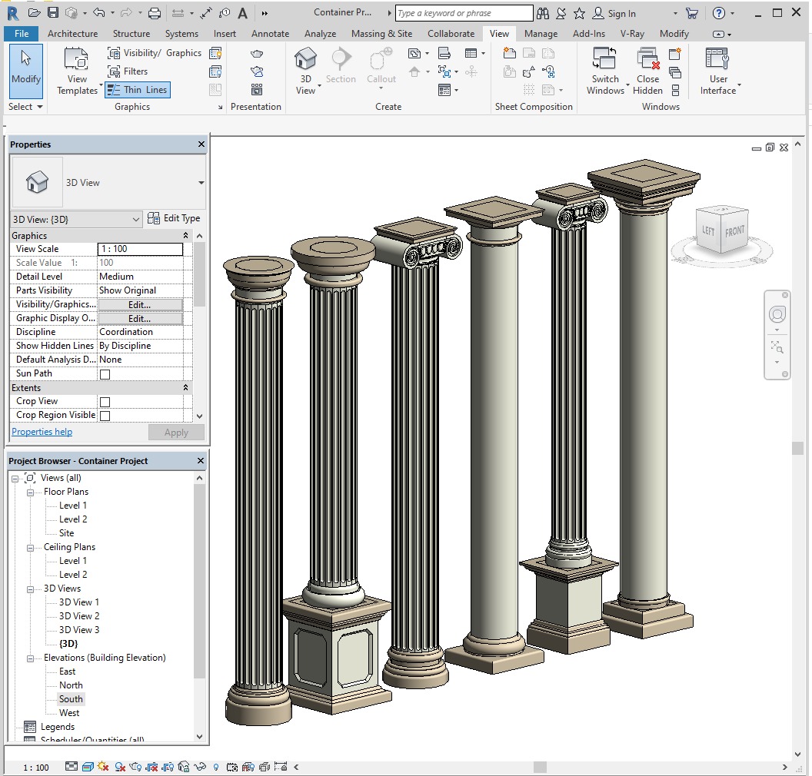This screenshot has height=776, width=812.
Task: Toggle Thin Lines display
Action: (137, 89)
